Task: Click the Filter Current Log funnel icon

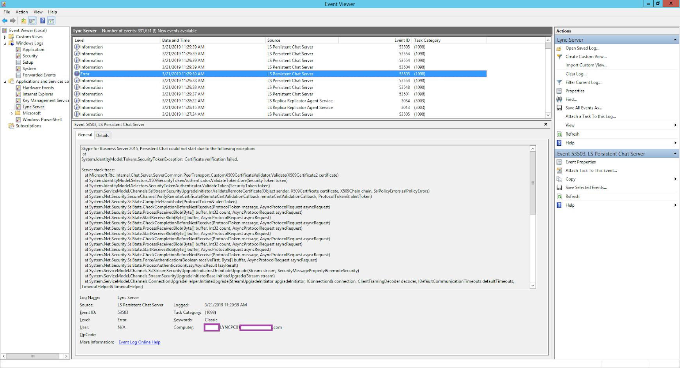Action: pos(559,82)
